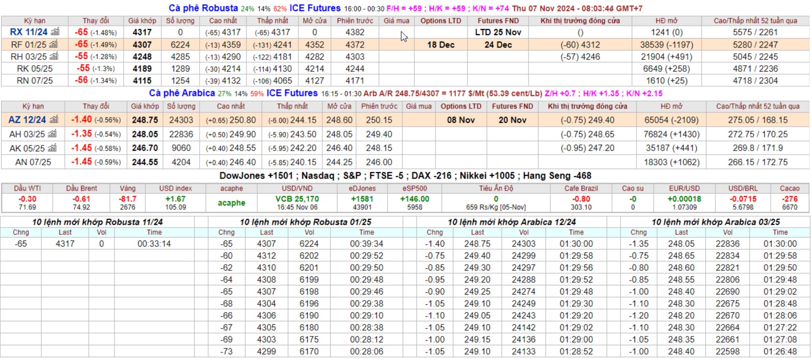Click the Cacao price cell

(790, 203)
